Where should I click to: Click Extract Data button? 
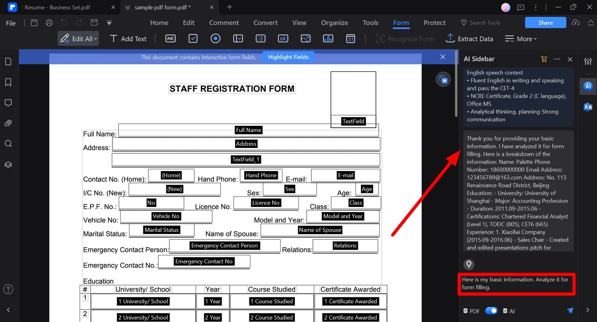469,39
